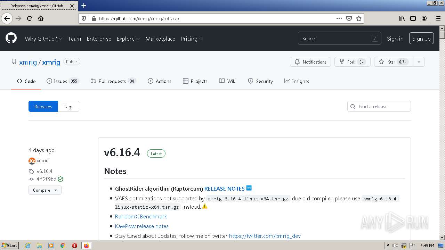Switch to the Issues tab
445x250 pixels.
[63, 81]
